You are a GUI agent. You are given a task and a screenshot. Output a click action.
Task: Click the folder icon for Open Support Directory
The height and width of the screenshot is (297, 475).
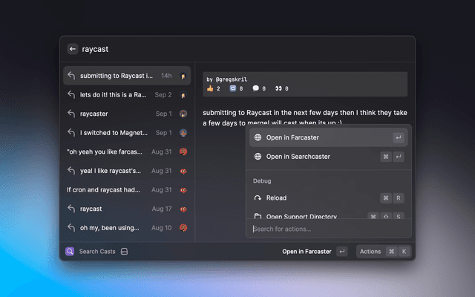[x=258, y=216]
